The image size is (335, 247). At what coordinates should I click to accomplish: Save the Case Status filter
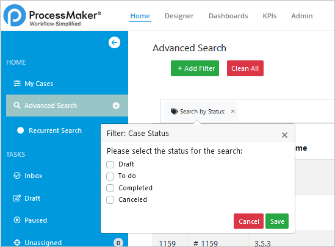[277, 221]
